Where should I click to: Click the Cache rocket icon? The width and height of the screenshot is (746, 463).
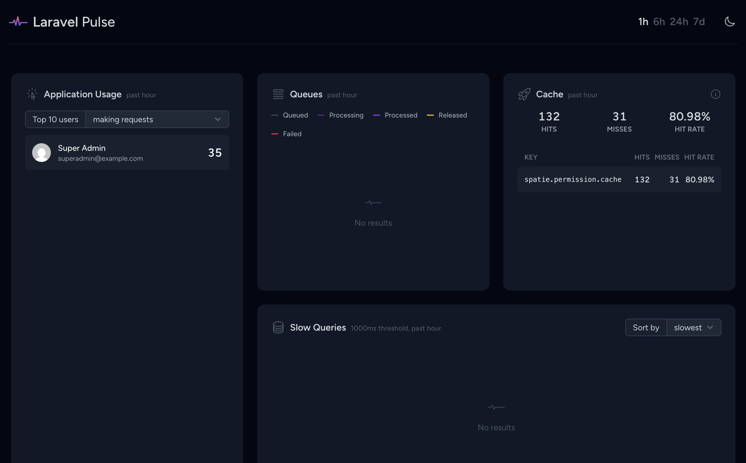[x=524, y=94]
